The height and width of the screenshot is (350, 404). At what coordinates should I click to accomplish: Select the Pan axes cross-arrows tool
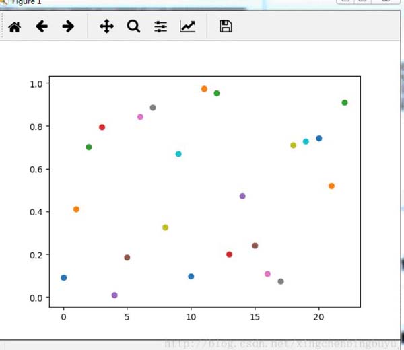pos(106,26)
